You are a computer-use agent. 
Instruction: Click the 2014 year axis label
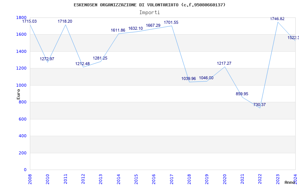[118, 179]
